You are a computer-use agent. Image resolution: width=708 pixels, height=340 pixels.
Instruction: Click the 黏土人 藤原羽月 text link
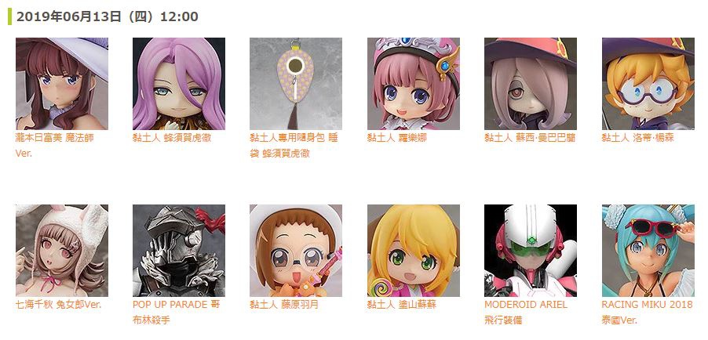click(x=284, y=305)
